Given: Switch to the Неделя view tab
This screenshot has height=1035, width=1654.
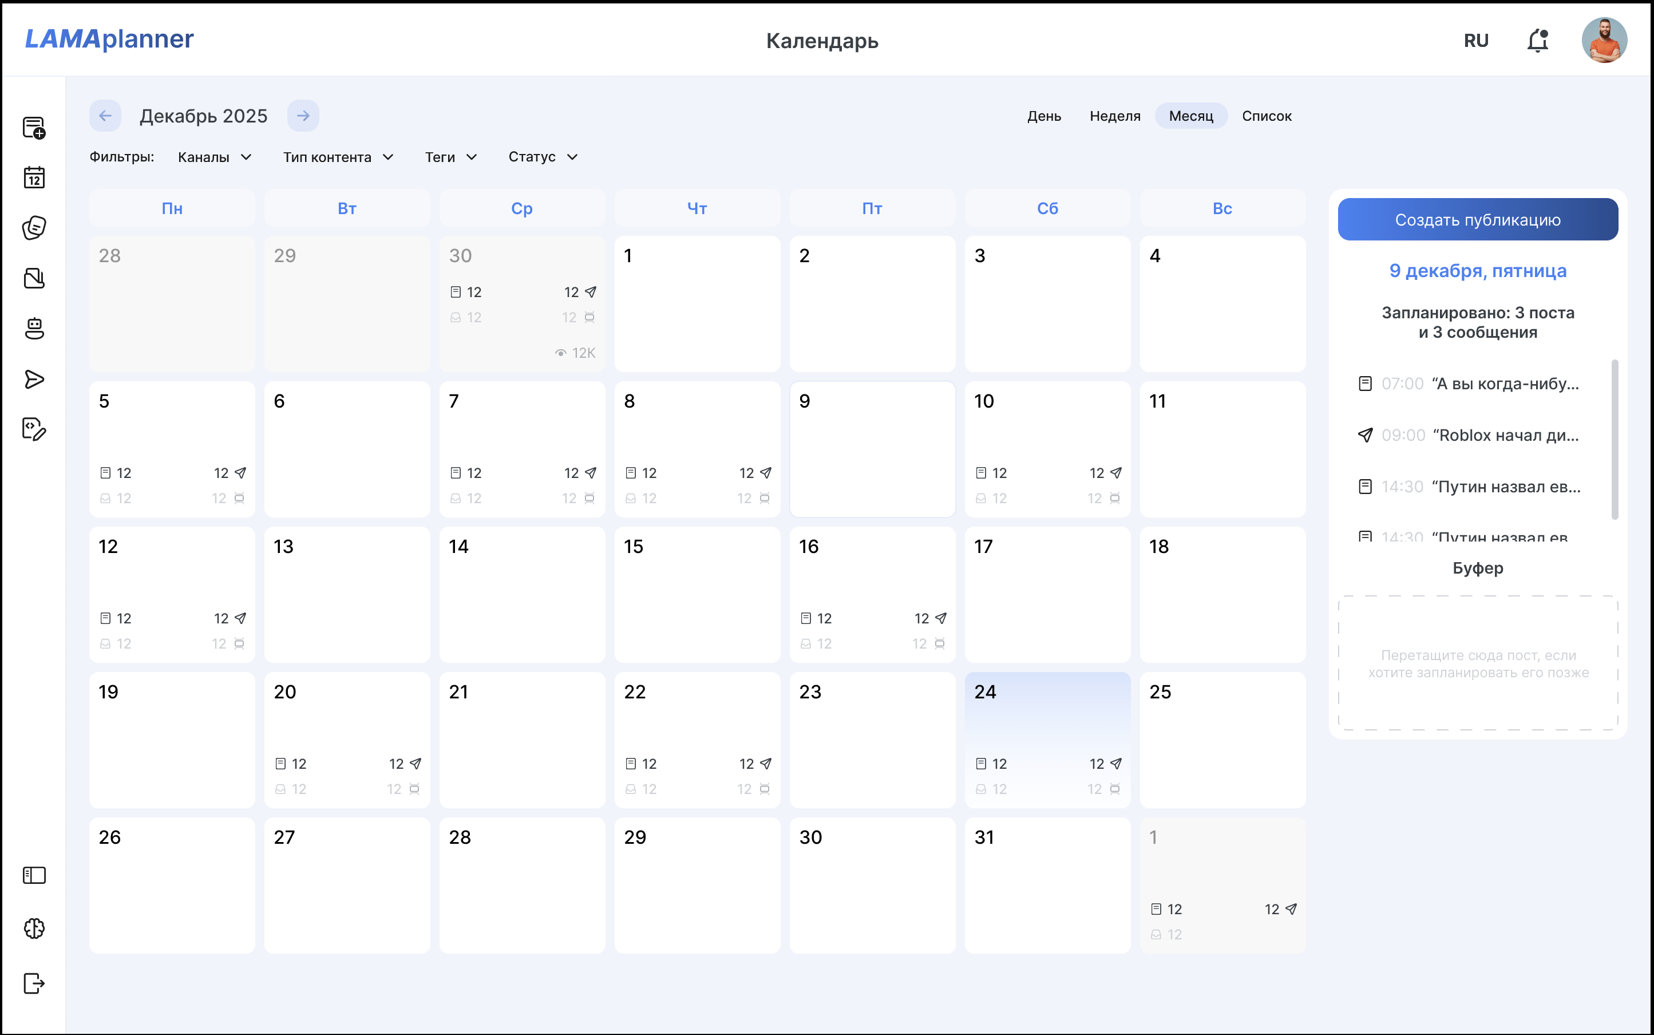Looking at the screenshot, I should click(x=1115, y=116).
